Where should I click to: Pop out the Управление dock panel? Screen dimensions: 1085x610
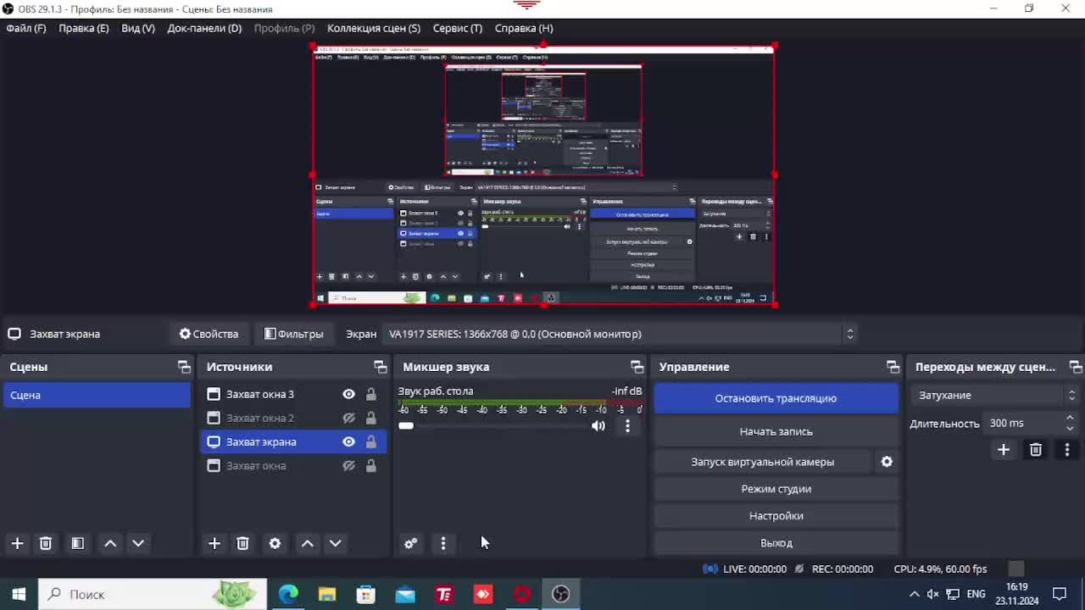click(893, 367)
